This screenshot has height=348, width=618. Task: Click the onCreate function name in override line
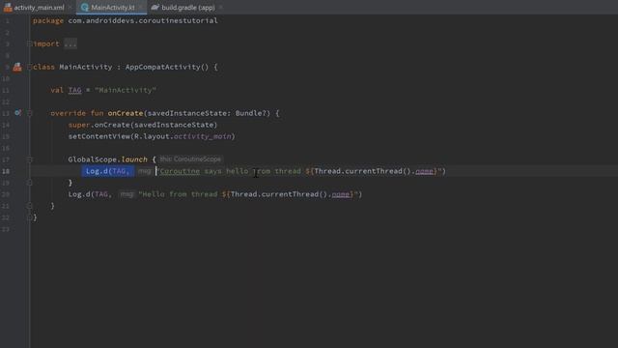point(126,113)
